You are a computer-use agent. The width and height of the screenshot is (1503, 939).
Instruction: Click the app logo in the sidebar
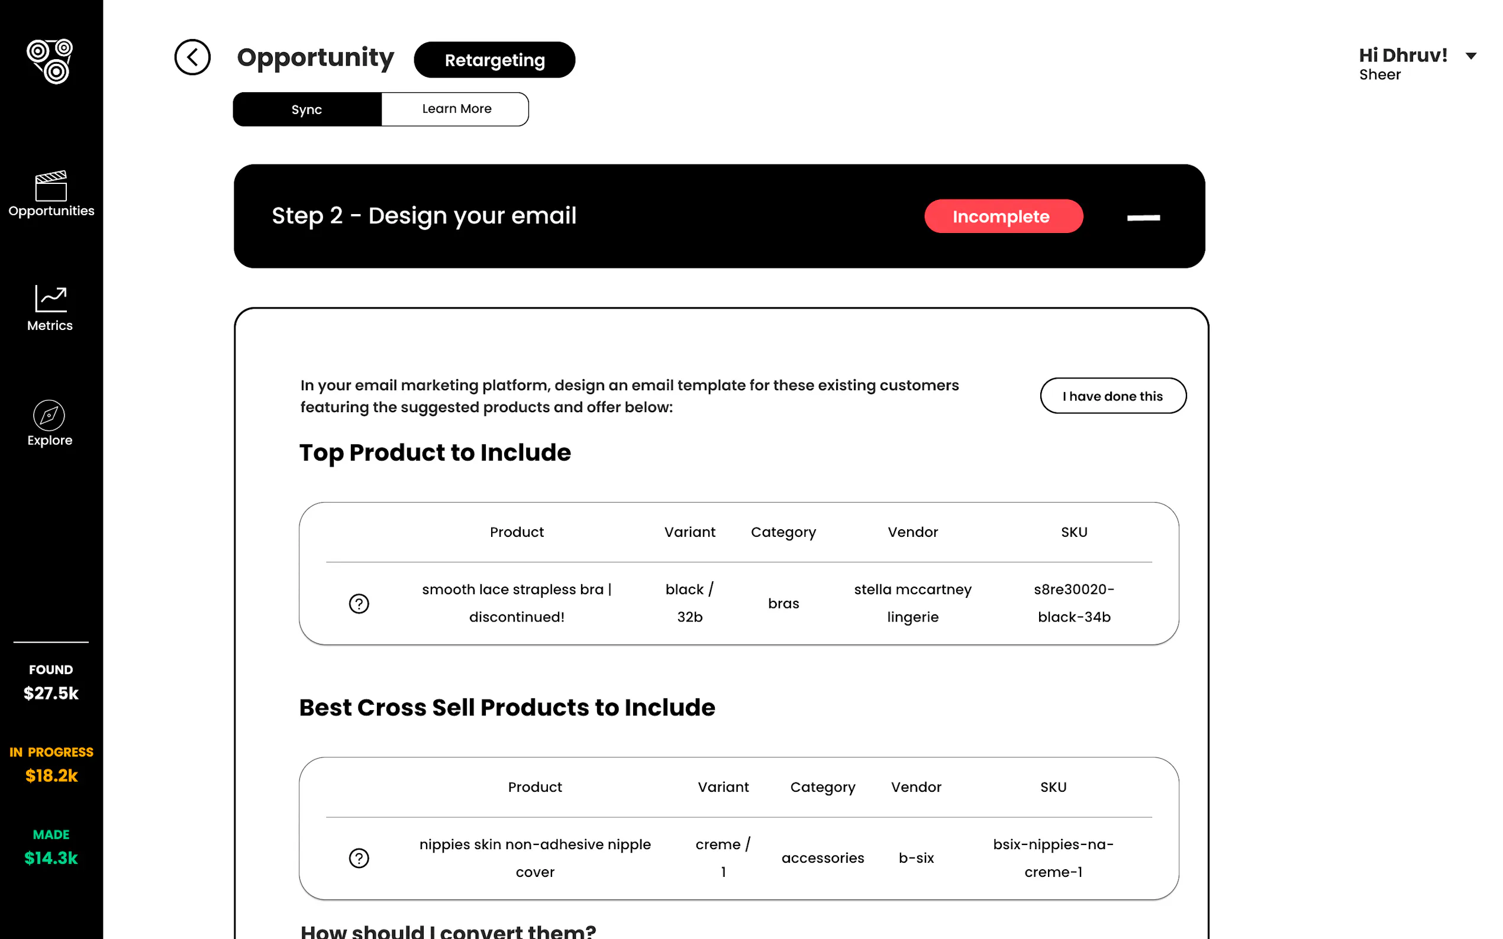coord(50,61)
